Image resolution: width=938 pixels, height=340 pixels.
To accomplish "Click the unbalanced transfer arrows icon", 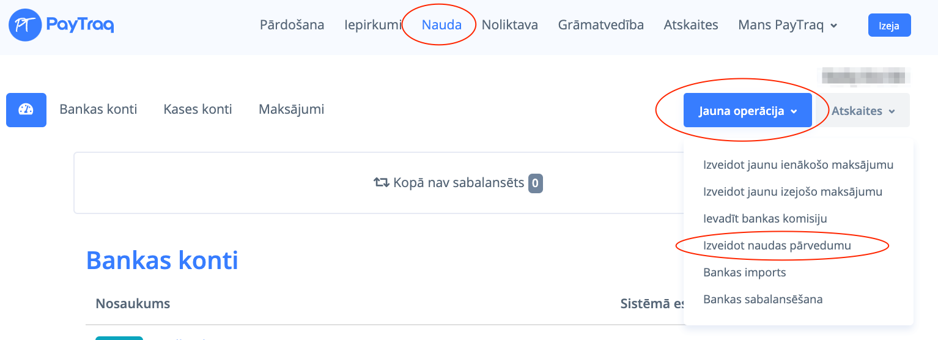I will point(382,182).
